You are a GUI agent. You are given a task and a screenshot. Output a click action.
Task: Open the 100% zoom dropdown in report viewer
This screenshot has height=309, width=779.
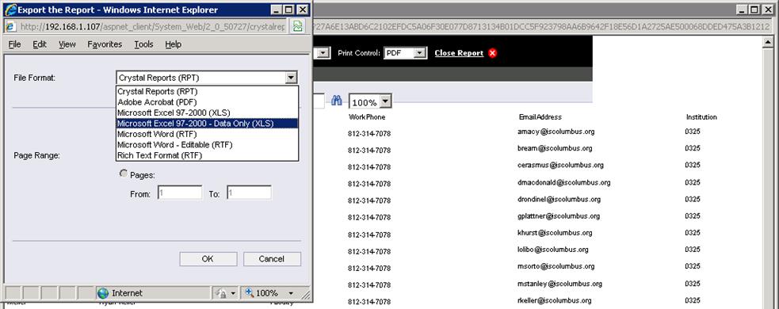point(385,102)
